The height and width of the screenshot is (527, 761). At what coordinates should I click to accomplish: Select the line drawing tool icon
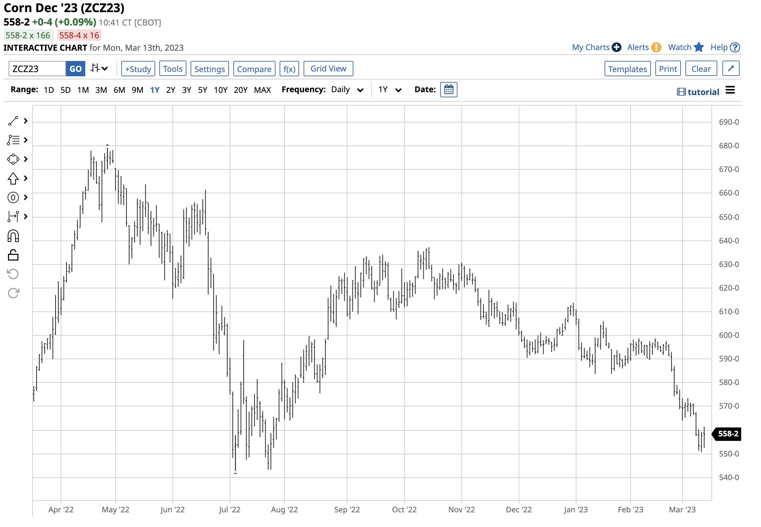(x=13, y=121)
